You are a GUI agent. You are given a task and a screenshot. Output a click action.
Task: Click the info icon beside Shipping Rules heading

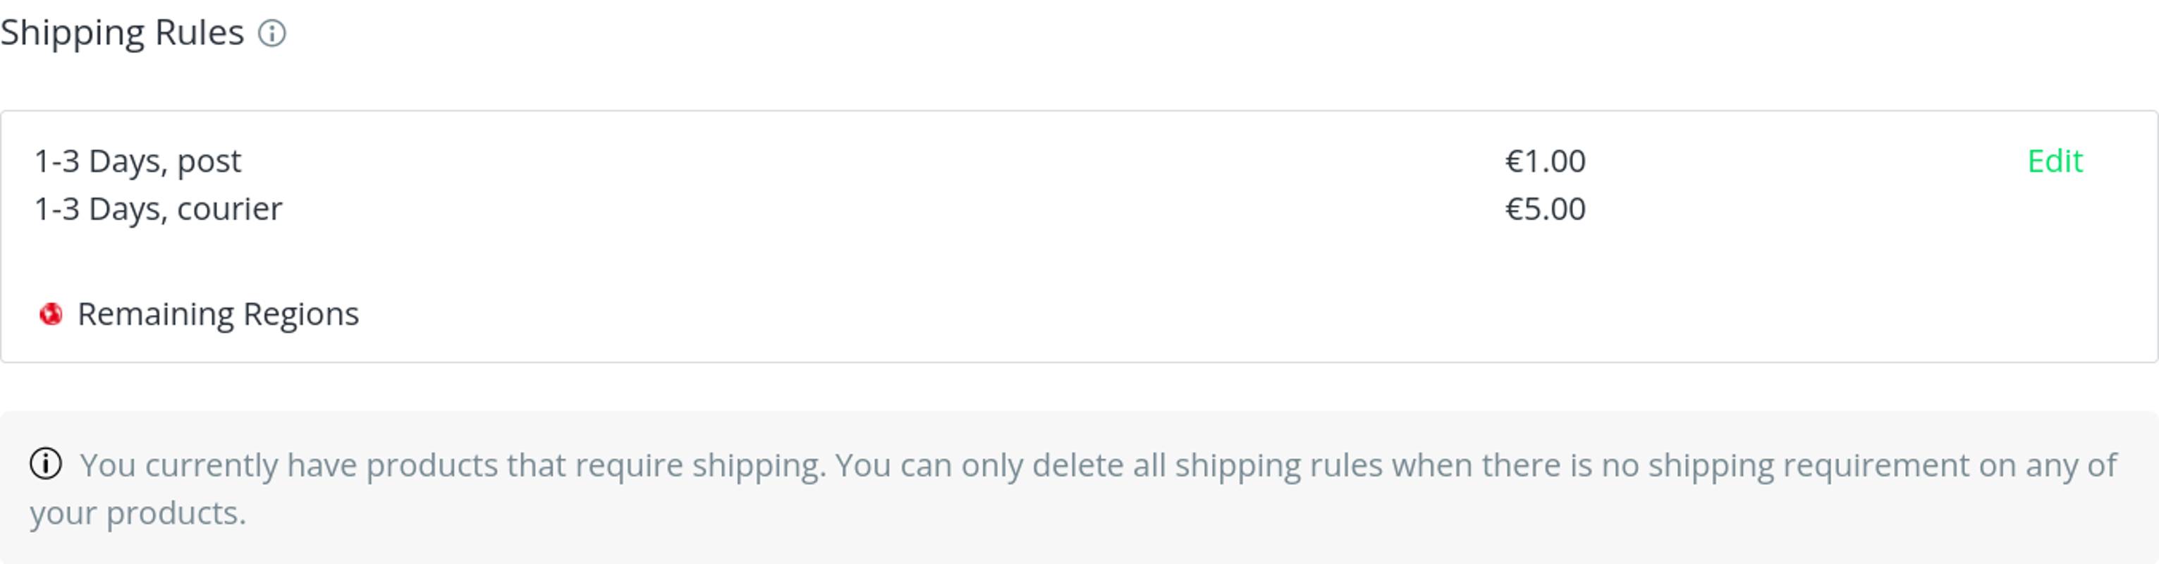[x=271, y=34]
